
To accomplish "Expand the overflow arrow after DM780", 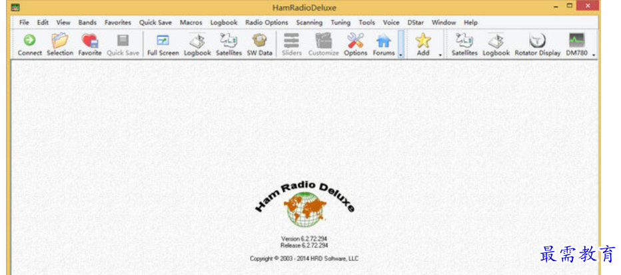I will pyautogui.click(x=593, y=54).
